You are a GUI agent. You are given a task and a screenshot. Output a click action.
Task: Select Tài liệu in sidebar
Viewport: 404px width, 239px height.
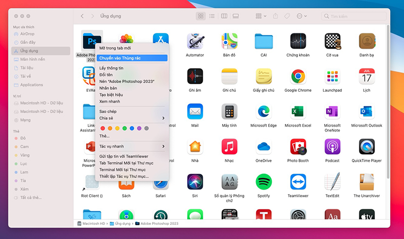click(41, 68)
